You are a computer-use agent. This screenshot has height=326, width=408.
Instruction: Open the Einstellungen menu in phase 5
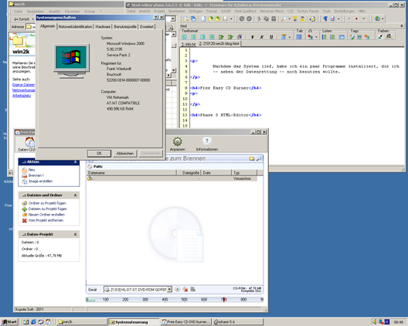pos(345,11)
